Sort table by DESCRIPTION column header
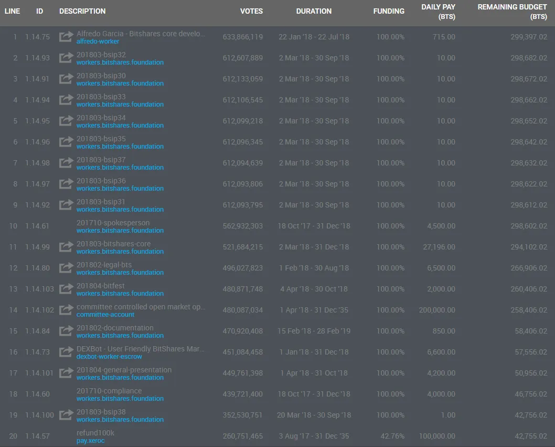 82,12
